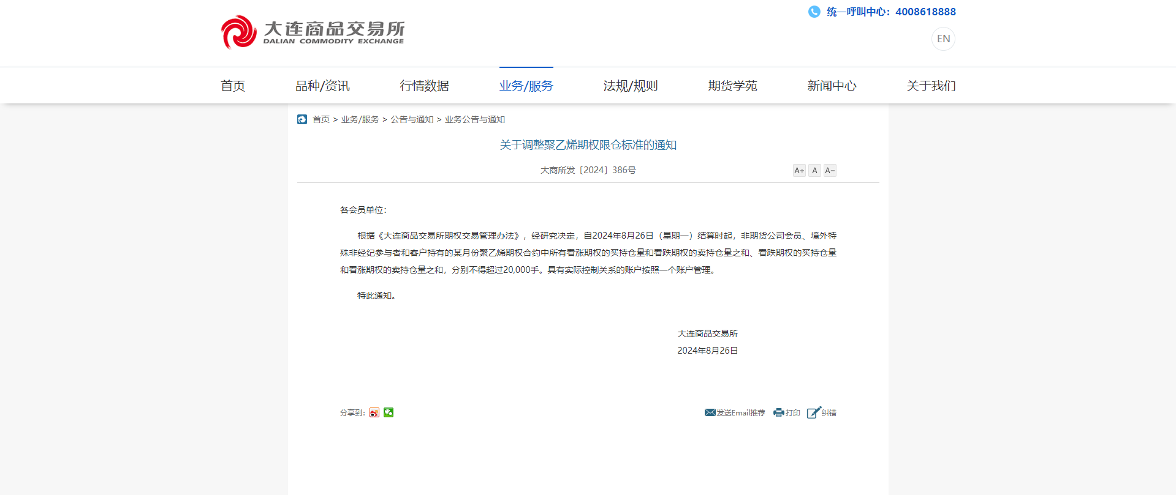
Task: Go to 公告与通知 breadcrumb link
Action: click(x=412, y=119)
